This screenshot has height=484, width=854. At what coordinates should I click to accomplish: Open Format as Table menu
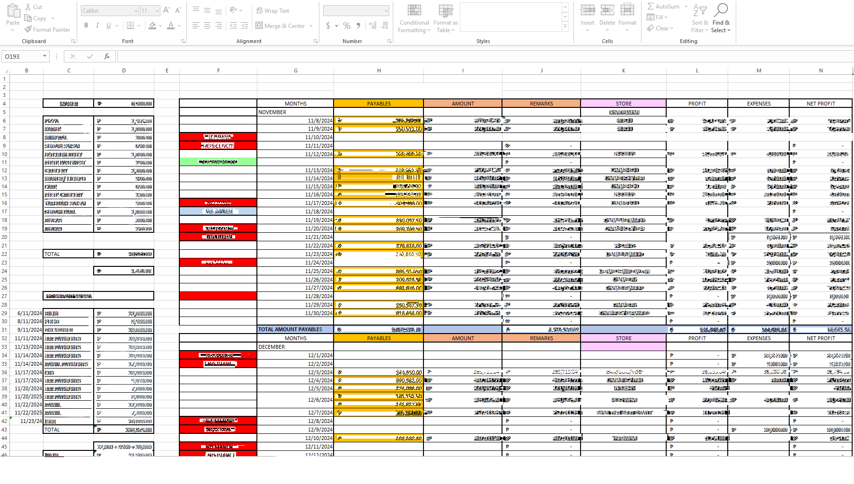click(x=445, y=18)
